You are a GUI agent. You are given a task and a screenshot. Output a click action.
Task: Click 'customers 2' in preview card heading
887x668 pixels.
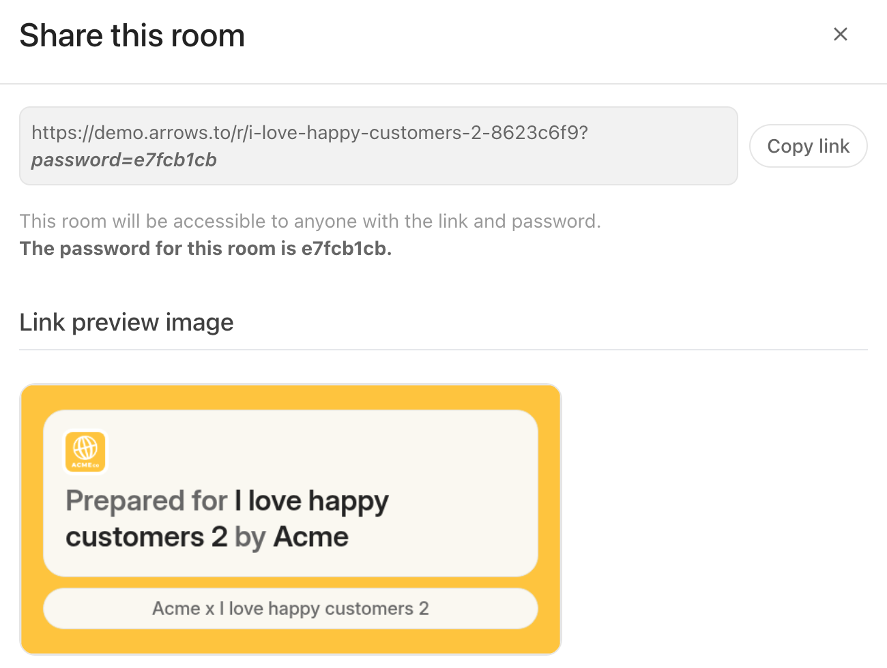click(x=146, y=537)
